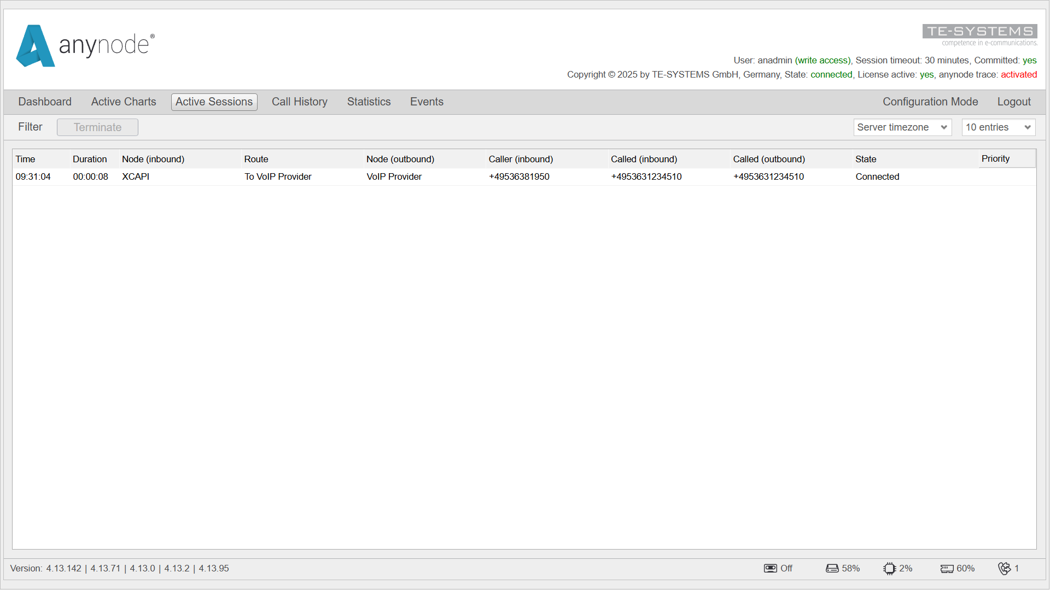Switch to the Active Charts tab

(x=124, y=102)
